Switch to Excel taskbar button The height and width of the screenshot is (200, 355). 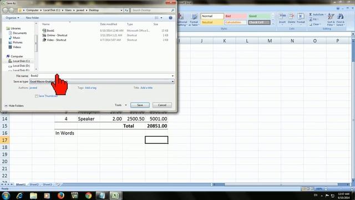click(116, 196)
